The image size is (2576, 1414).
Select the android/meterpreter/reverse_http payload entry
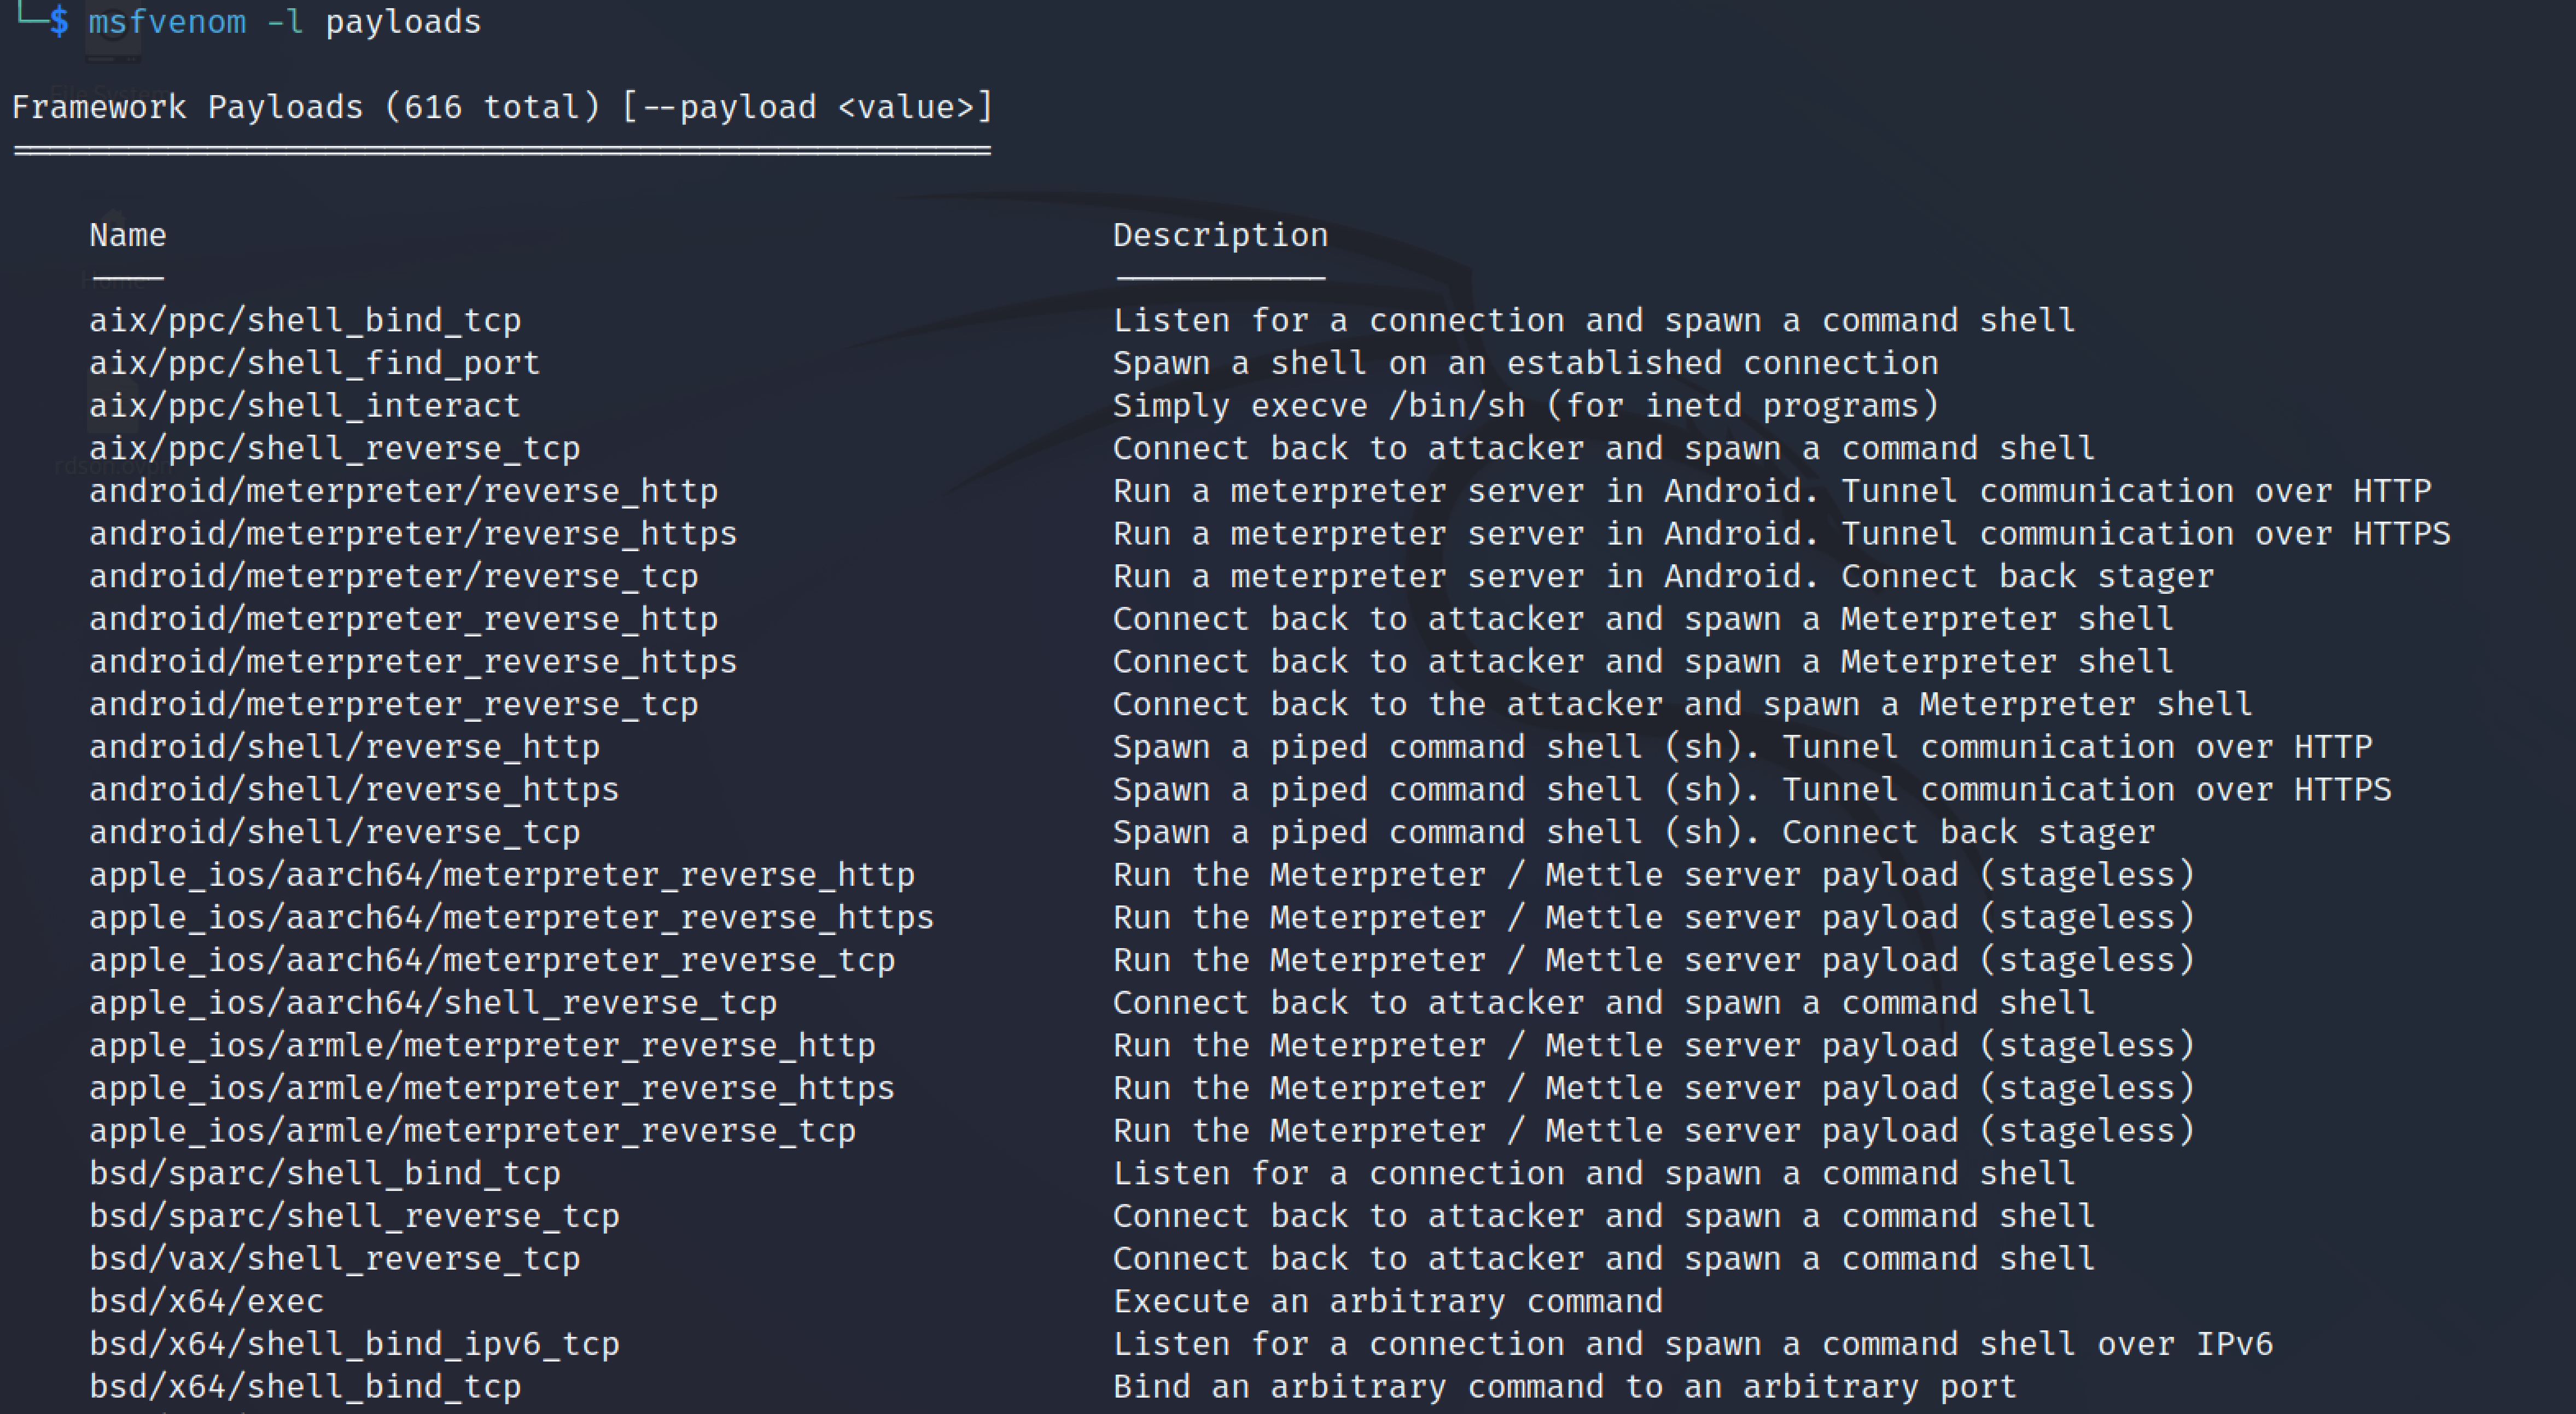coord(403,490)
